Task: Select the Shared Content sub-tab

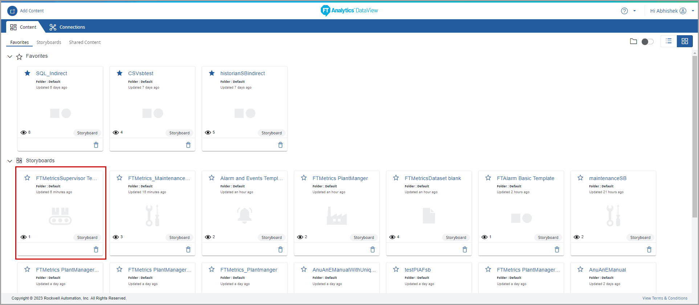Action: [85, 42]
